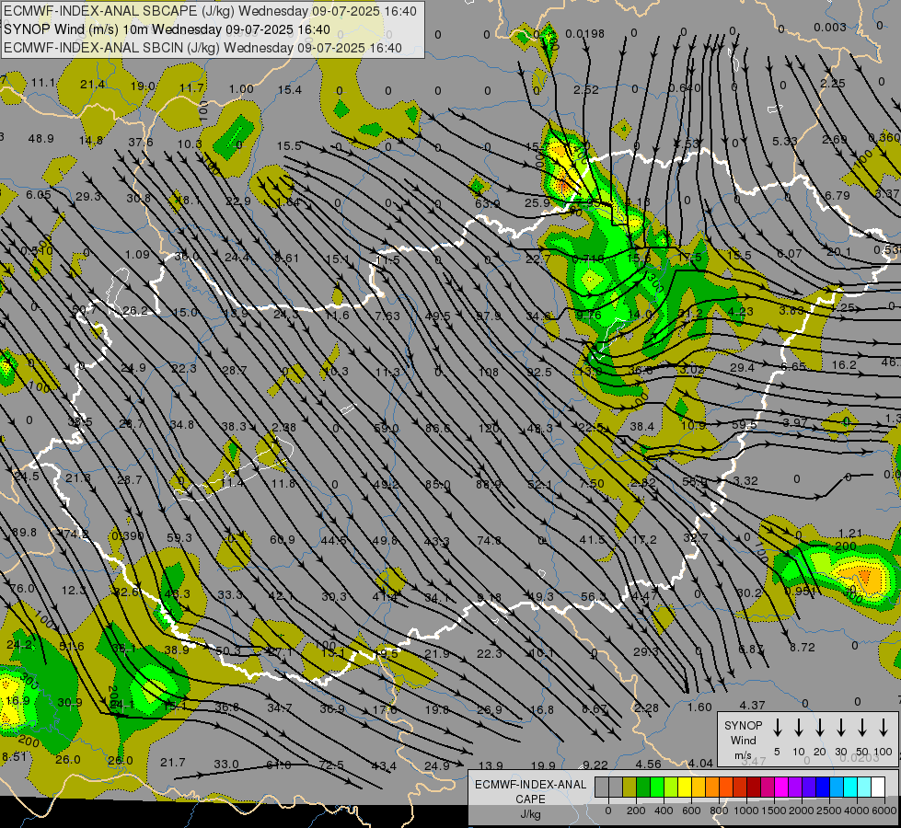Screen dimensions: 901x828
Task: Pick the dark green CAPE legend swatch
Action: pos(643,787)
